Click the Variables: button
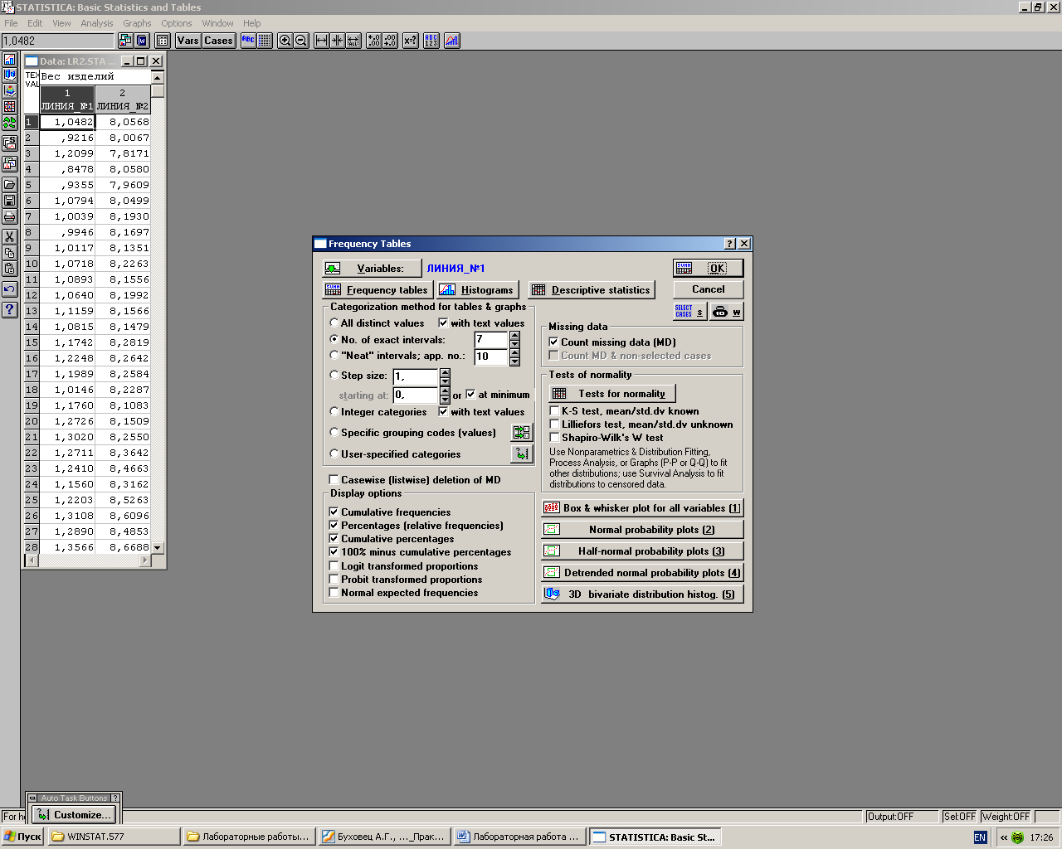The width and height of the screenshot is (1062, 849). coord(372,268)
